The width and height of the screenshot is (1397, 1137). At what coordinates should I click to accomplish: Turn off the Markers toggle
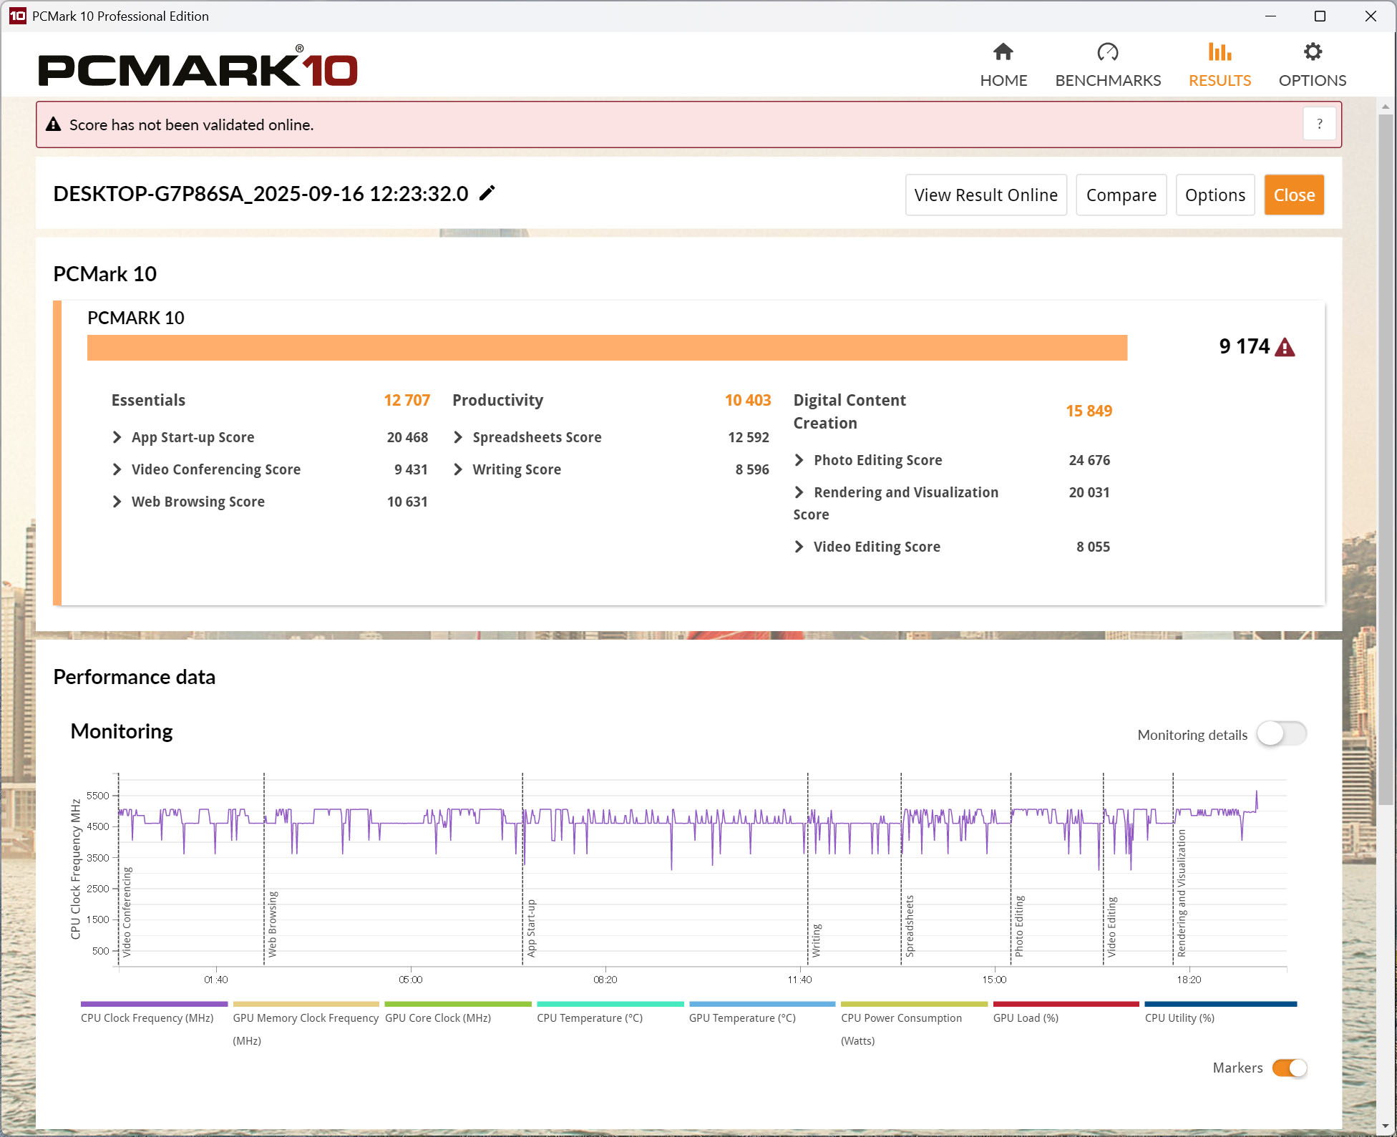tap(1290, 1068)
